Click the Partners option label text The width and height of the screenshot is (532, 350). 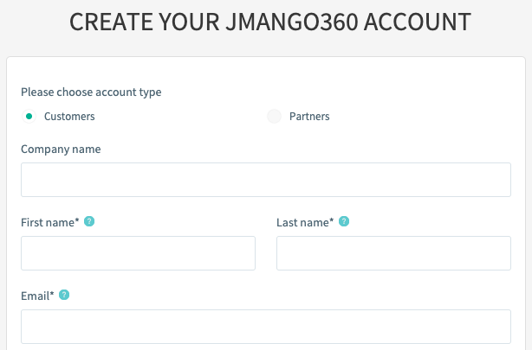(x=309, y=116)
